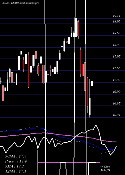
Task: Click the AMEX EEMO chart title text
Action: coord(21,3)
